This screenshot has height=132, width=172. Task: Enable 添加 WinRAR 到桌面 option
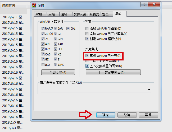point(87,29)
